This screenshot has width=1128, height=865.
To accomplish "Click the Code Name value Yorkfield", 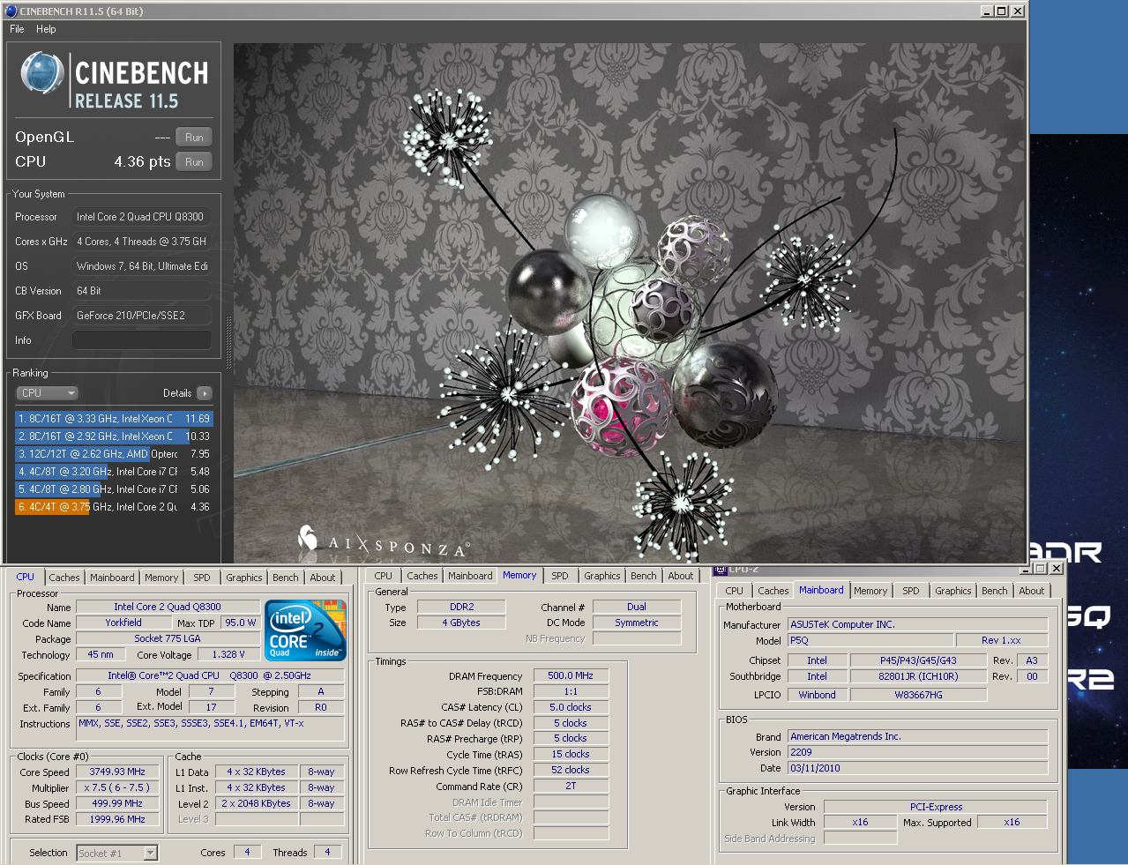I will 123,623.
